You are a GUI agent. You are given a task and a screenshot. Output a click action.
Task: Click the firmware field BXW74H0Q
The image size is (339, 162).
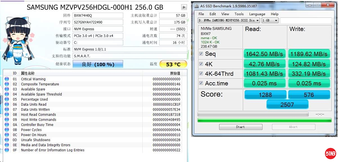point(98,15)
